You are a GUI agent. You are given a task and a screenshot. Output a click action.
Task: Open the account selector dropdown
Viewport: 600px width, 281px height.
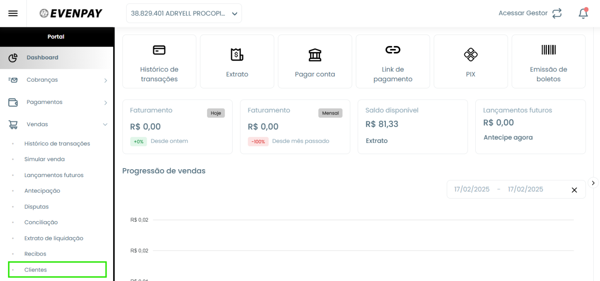tap(184, 13)
